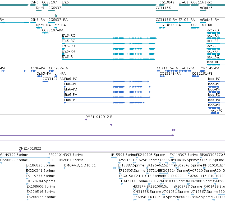
Task: Select transcript loco-RA
Action: [x=216, y=38]
